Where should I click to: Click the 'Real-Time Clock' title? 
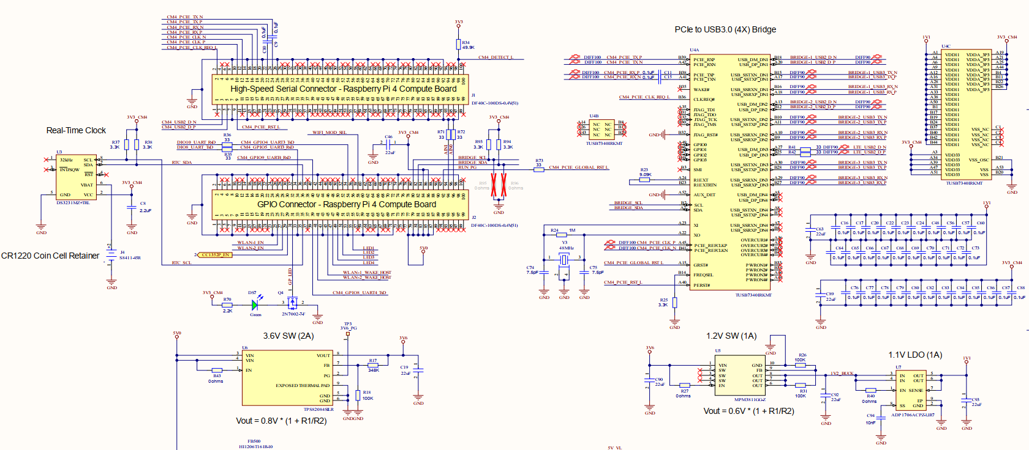[x=76, y=130]
